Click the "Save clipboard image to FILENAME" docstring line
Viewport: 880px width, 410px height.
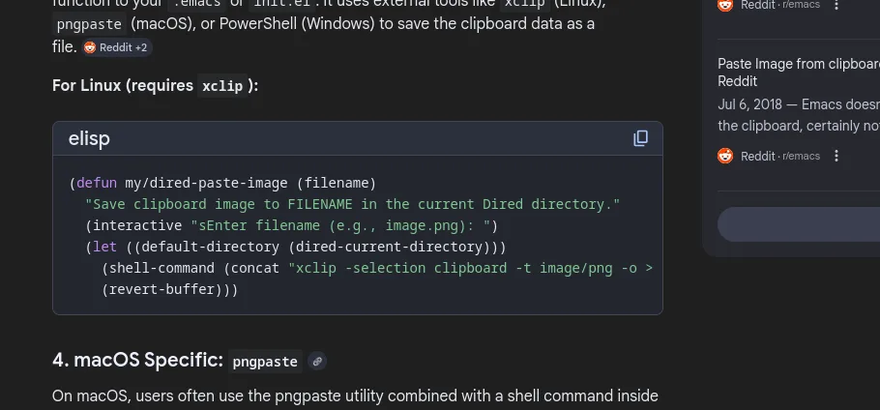tap(352, 204)
